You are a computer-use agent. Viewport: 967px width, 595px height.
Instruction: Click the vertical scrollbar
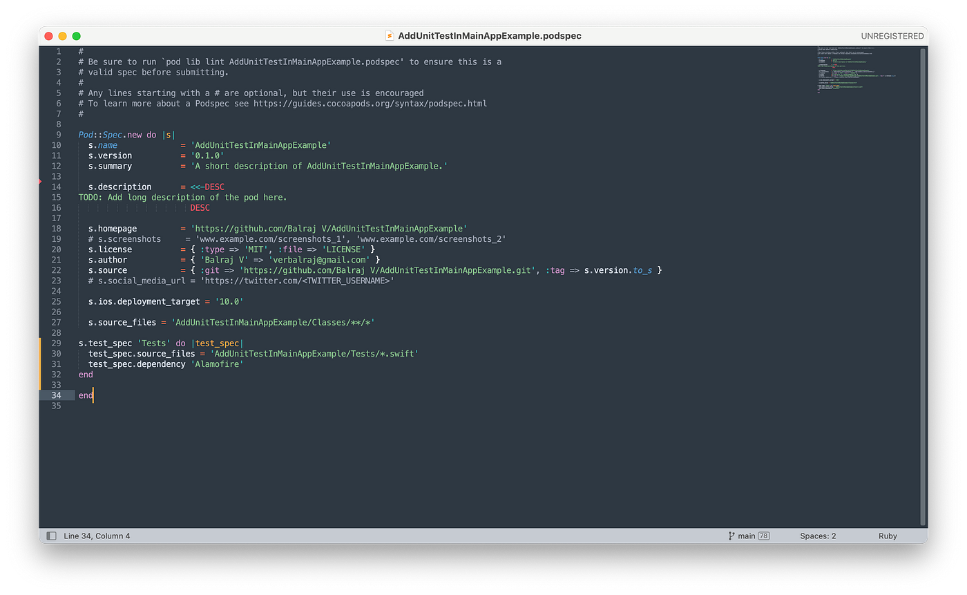pos(923,287)
